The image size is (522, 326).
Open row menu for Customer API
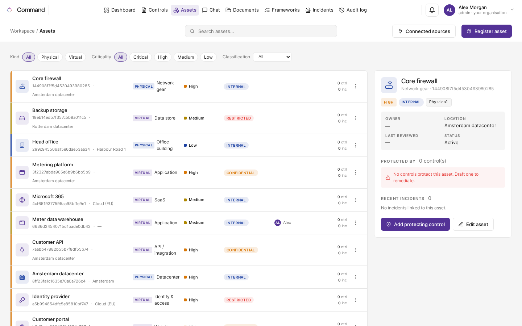click(356, 250)
